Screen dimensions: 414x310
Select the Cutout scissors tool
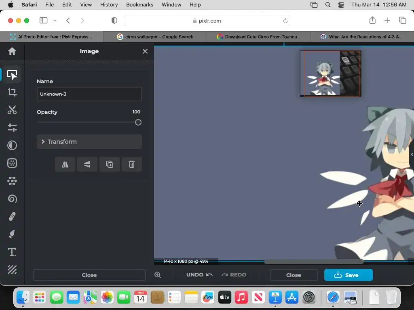pos(12,110)
